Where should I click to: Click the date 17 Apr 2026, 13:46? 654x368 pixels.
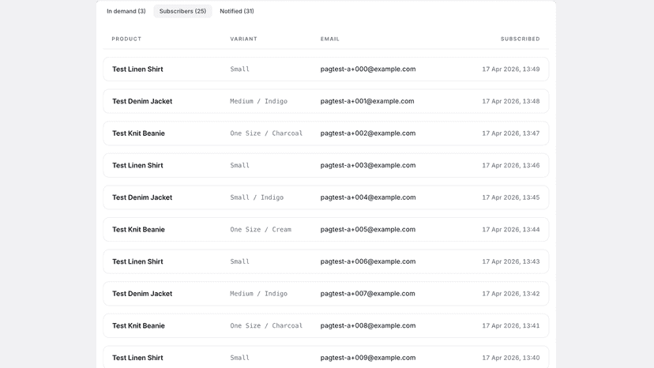pyautogui.click(x=511, y=166)
